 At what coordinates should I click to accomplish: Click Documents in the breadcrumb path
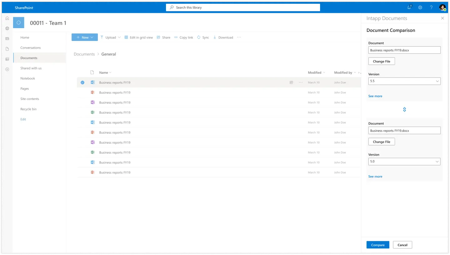pyautogui.click(x=84, y=54)
